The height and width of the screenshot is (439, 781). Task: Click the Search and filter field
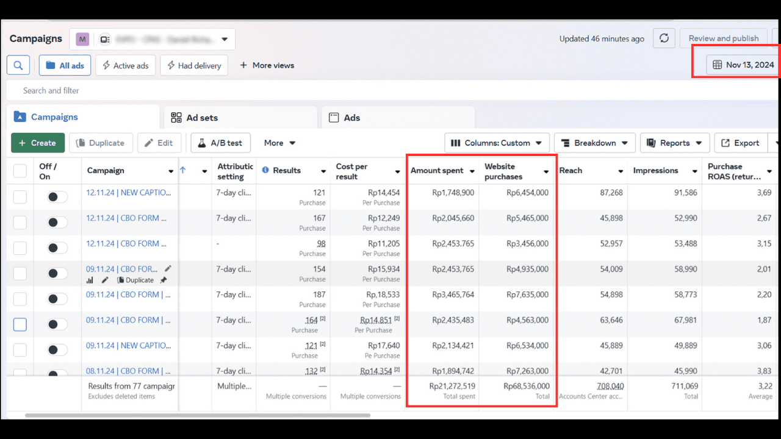point(244,90)
